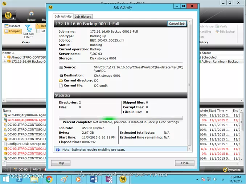The height and width of the screenshot is (184, 246).
Task: Click the Help button in dialog
Action: 61,163
